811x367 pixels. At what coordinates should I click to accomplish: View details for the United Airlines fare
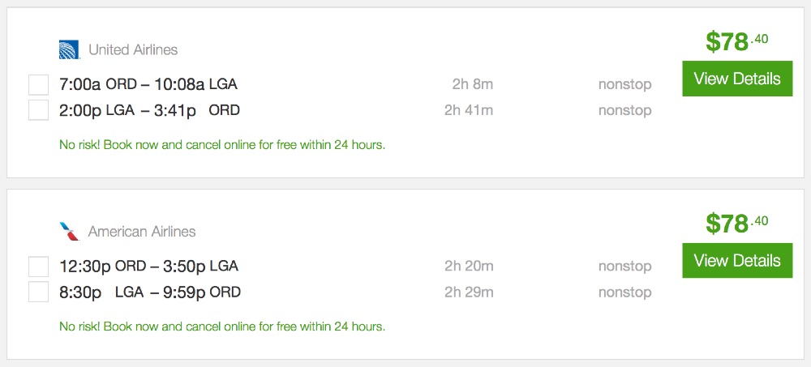(x=736, y=79)
